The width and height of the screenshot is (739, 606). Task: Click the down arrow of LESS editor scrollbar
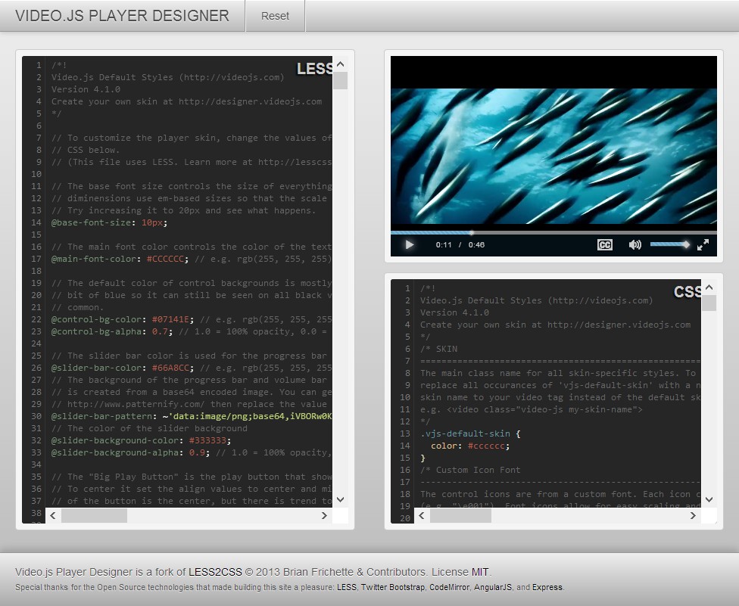[x=340, y=499]
